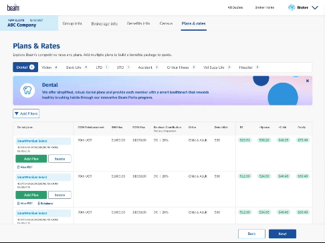Switch to the Brokerage info tab
325x243 pixels.
[x=104, y=23]
